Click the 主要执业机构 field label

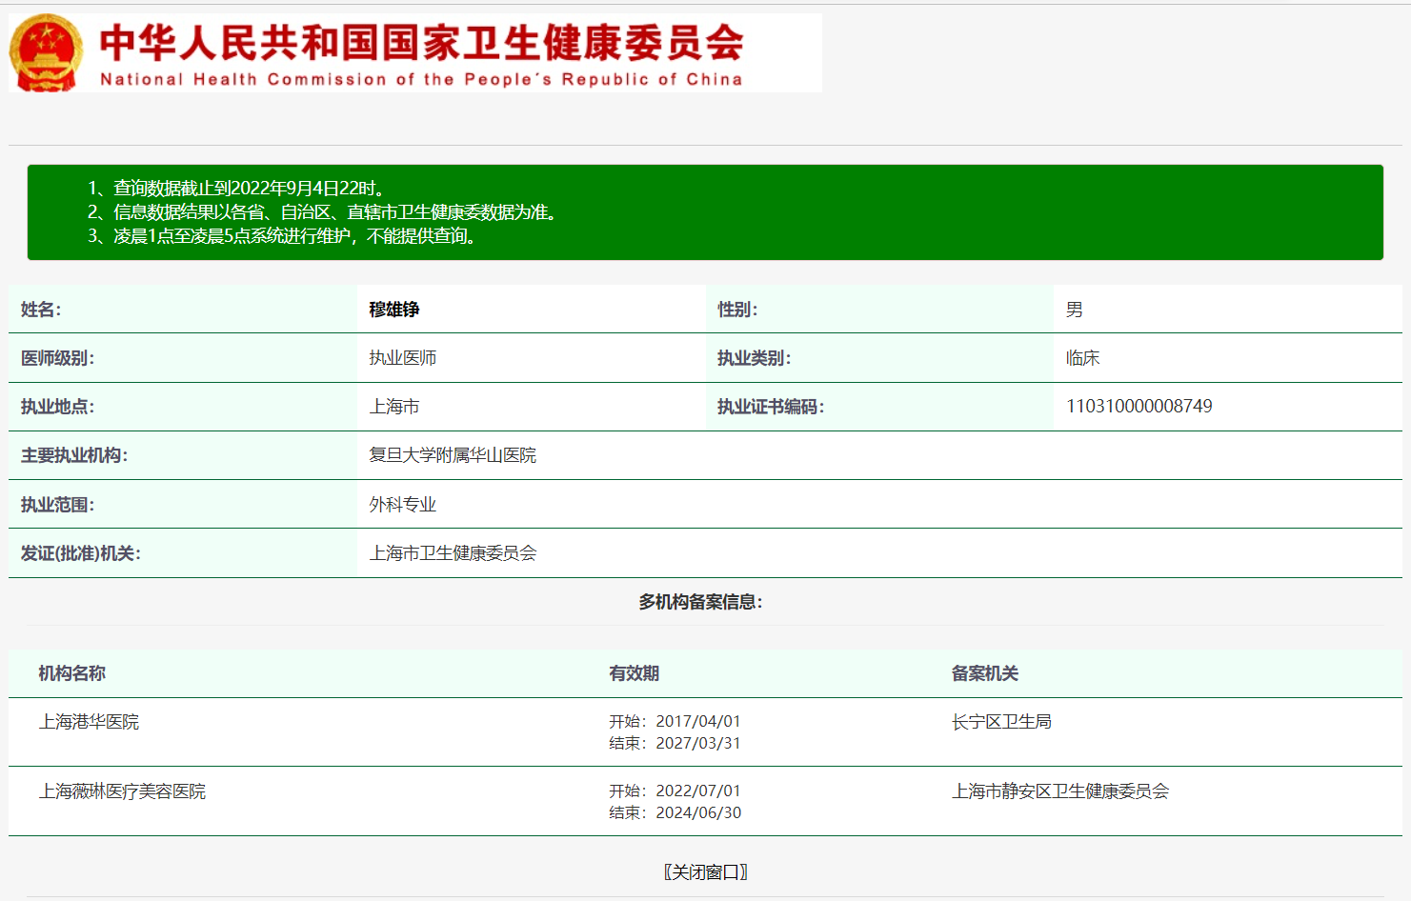point(74,455)
